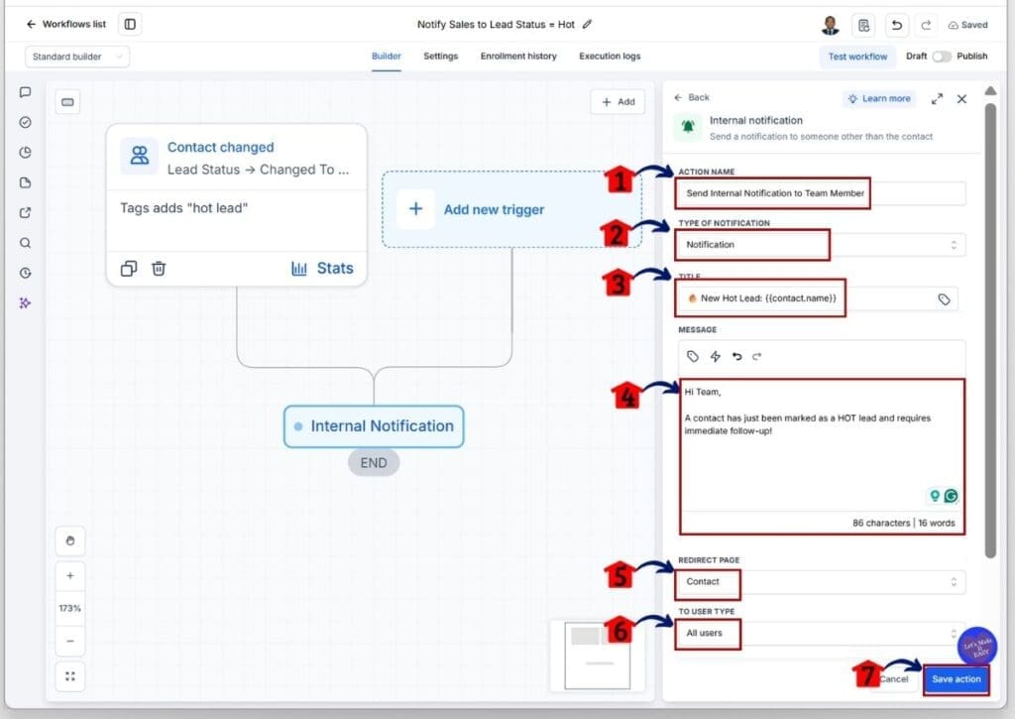The image size is (1015, 719).
Task: Undo the last workflow change
Action: point(896,25)
